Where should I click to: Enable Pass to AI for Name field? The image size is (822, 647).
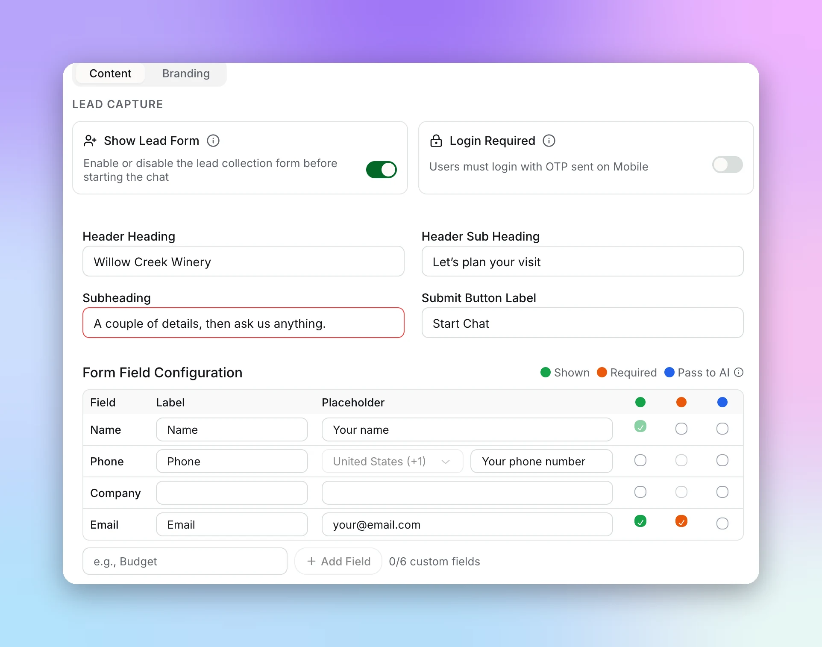[722, 429]
